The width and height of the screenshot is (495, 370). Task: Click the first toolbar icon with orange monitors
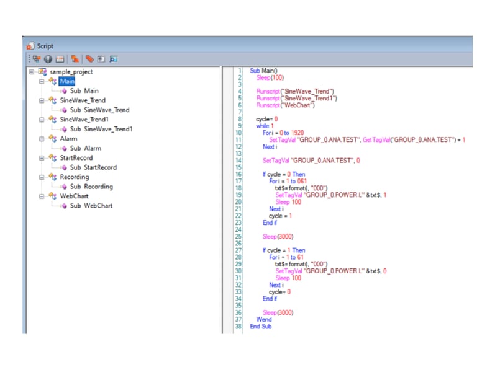pos(37,59)
